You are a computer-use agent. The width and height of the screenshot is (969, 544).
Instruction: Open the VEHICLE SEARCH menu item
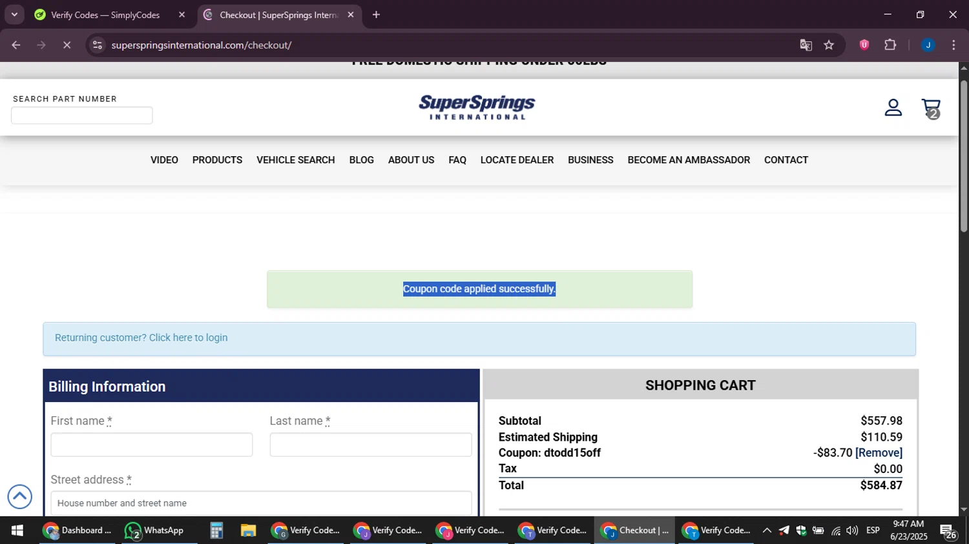pyautogui.click(x=295, y=160)
